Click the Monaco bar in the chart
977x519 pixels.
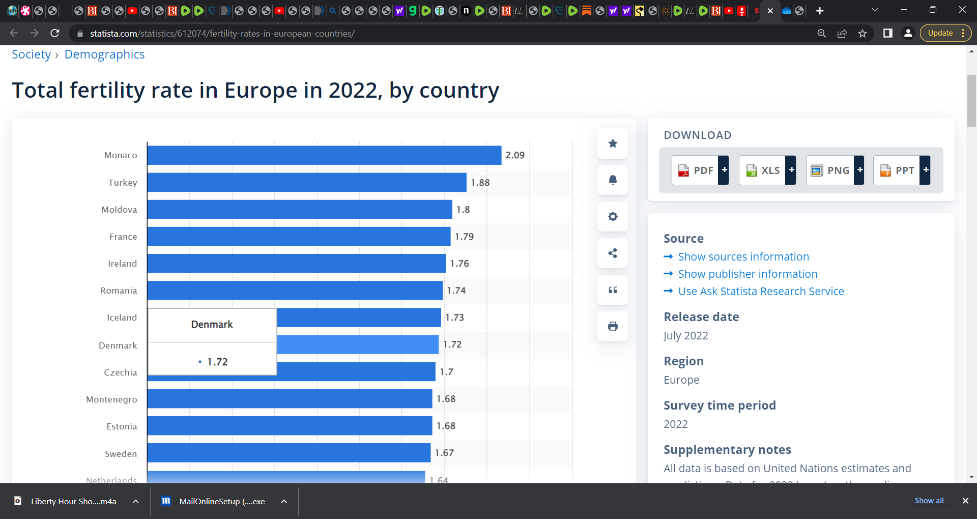(324, 155)
